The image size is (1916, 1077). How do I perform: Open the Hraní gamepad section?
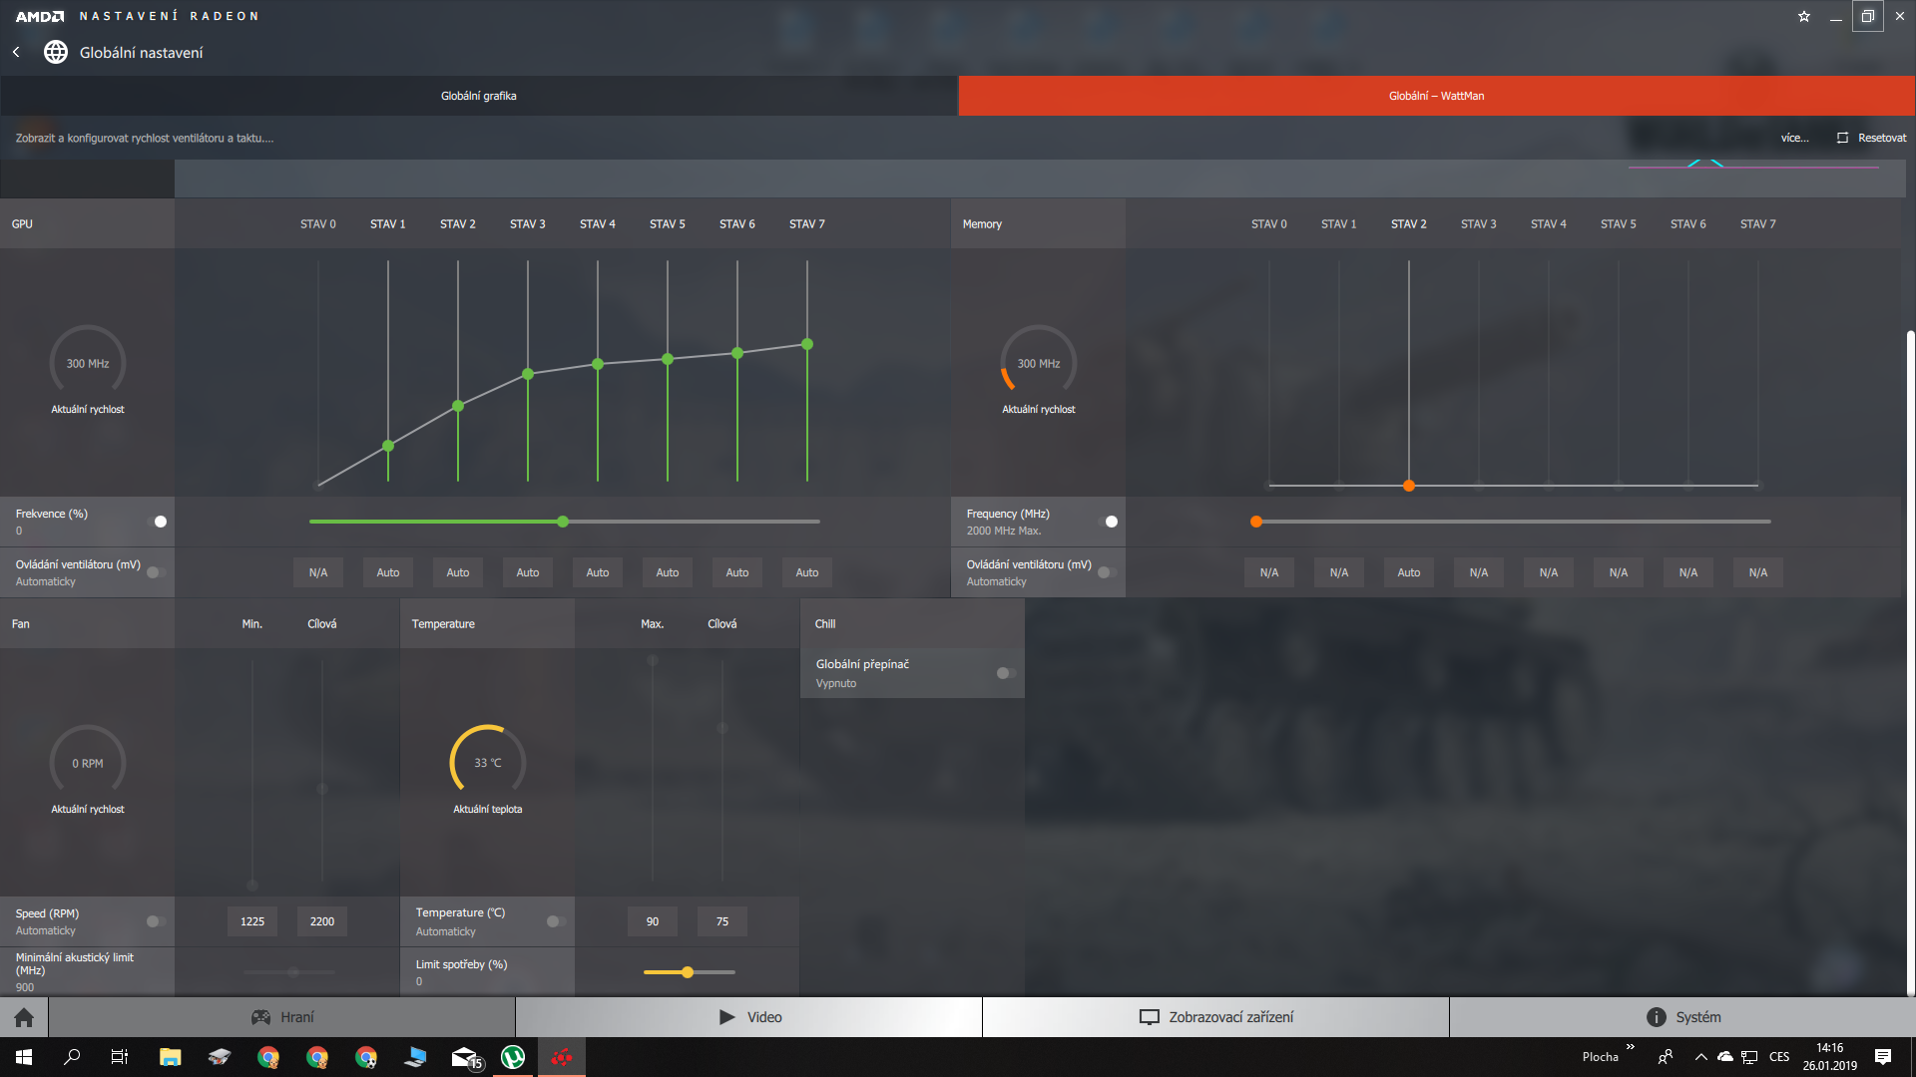(282, 1017)
